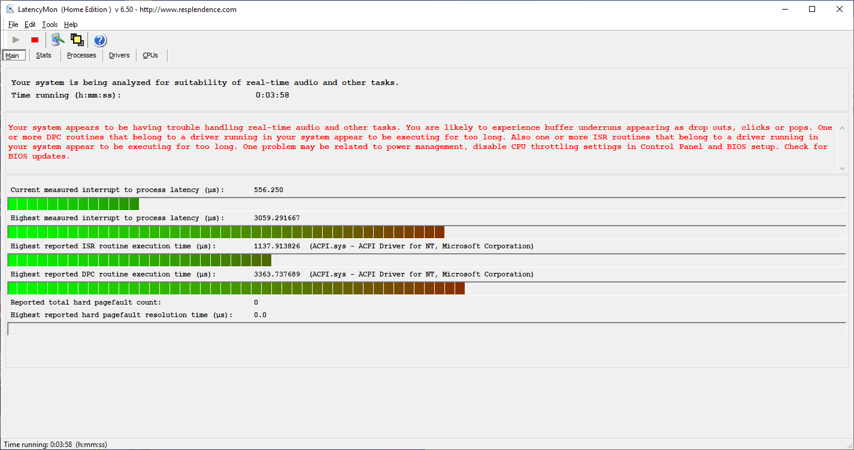The height and width of the screenshot is (450, 854).
Task: Switch to the Main tab
Action: coord(14,55)
